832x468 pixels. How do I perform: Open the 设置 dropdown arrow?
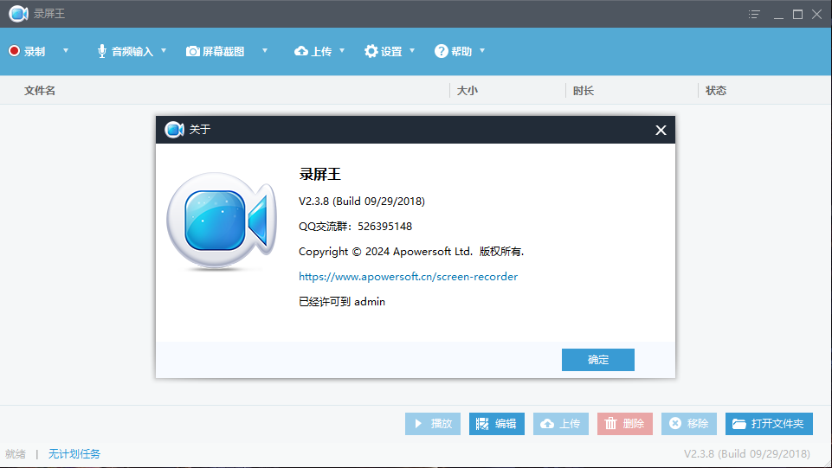click(412, 51)
